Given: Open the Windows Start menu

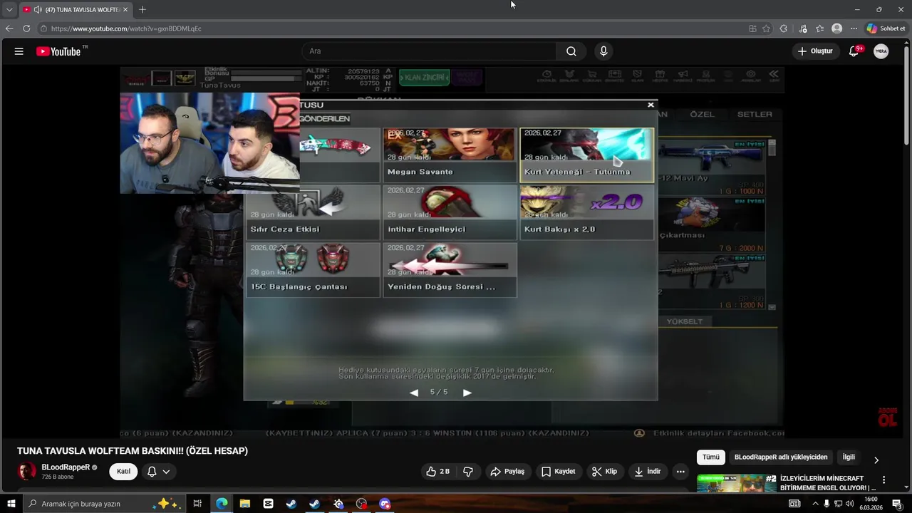Looking at the screenshot, I should (x=11, y=504).
